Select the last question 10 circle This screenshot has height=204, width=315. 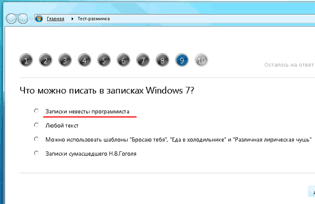(201, 60)
